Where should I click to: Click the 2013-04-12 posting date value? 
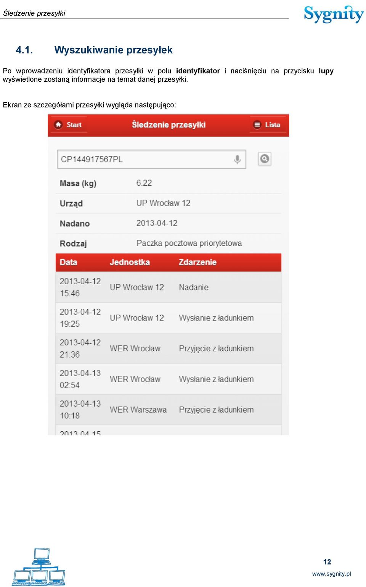tap(157, 223)
